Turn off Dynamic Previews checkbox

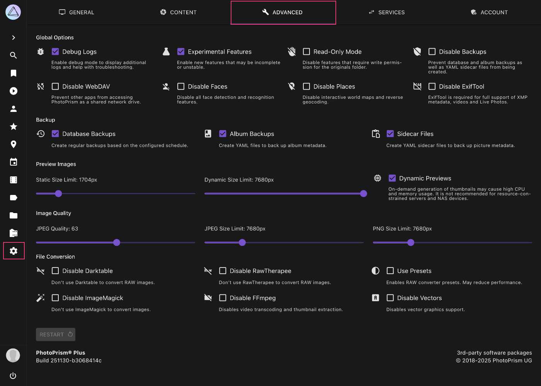(392, 178)
